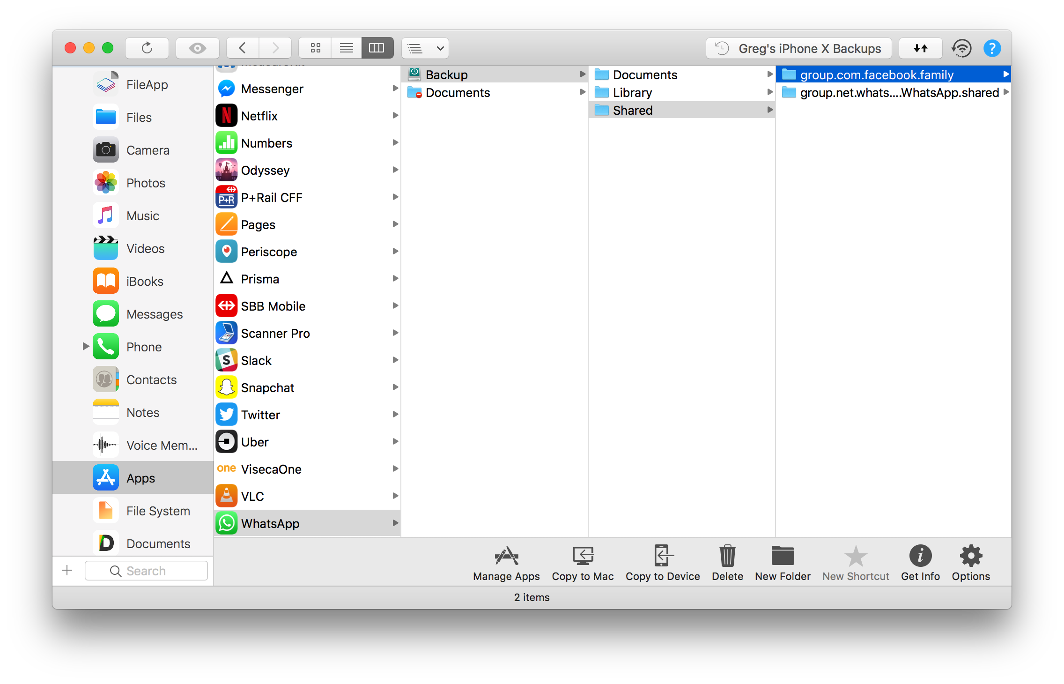Viewport: 1064px width, 684px height.
Task: Select Odyssey app row
Action: tap(307, 170)
